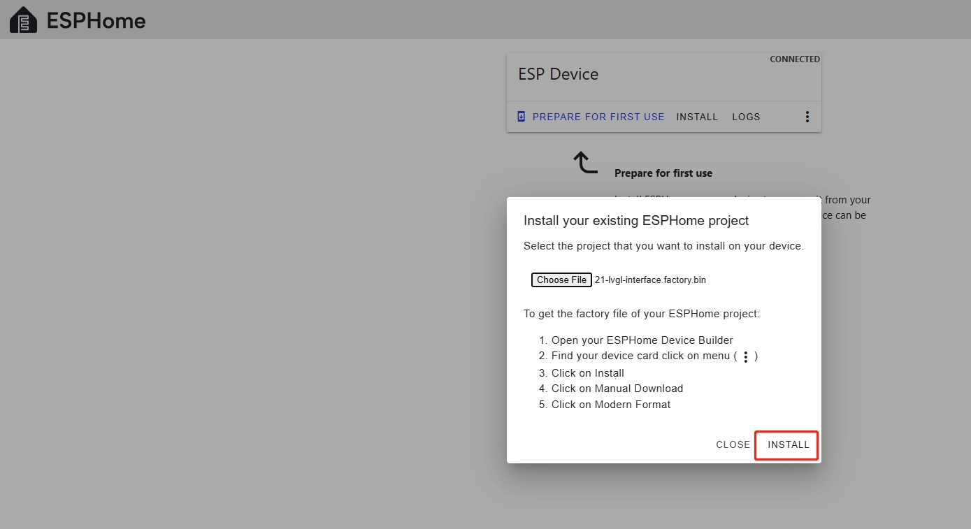971x529 pixels.
Task: Click the Install your existing ESPHome project title
Action: 636,221
